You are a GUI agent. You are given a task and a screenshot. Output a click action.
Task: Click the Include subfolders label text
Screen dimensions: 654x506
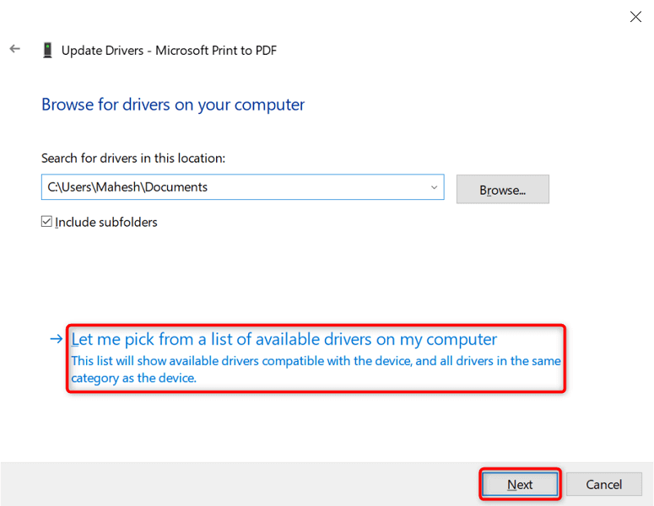106,223
